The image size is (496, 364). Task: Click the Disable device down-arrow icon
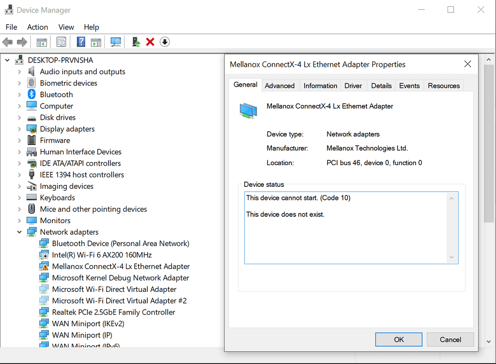(165, 42)
